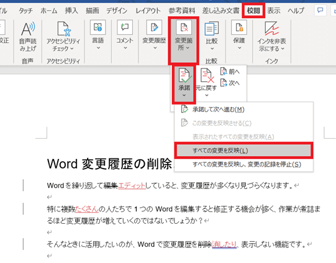Open the ホーム ribbon tab
Image resolution: width=336 pixels, height=263 pixels.
tap(49, 11)
